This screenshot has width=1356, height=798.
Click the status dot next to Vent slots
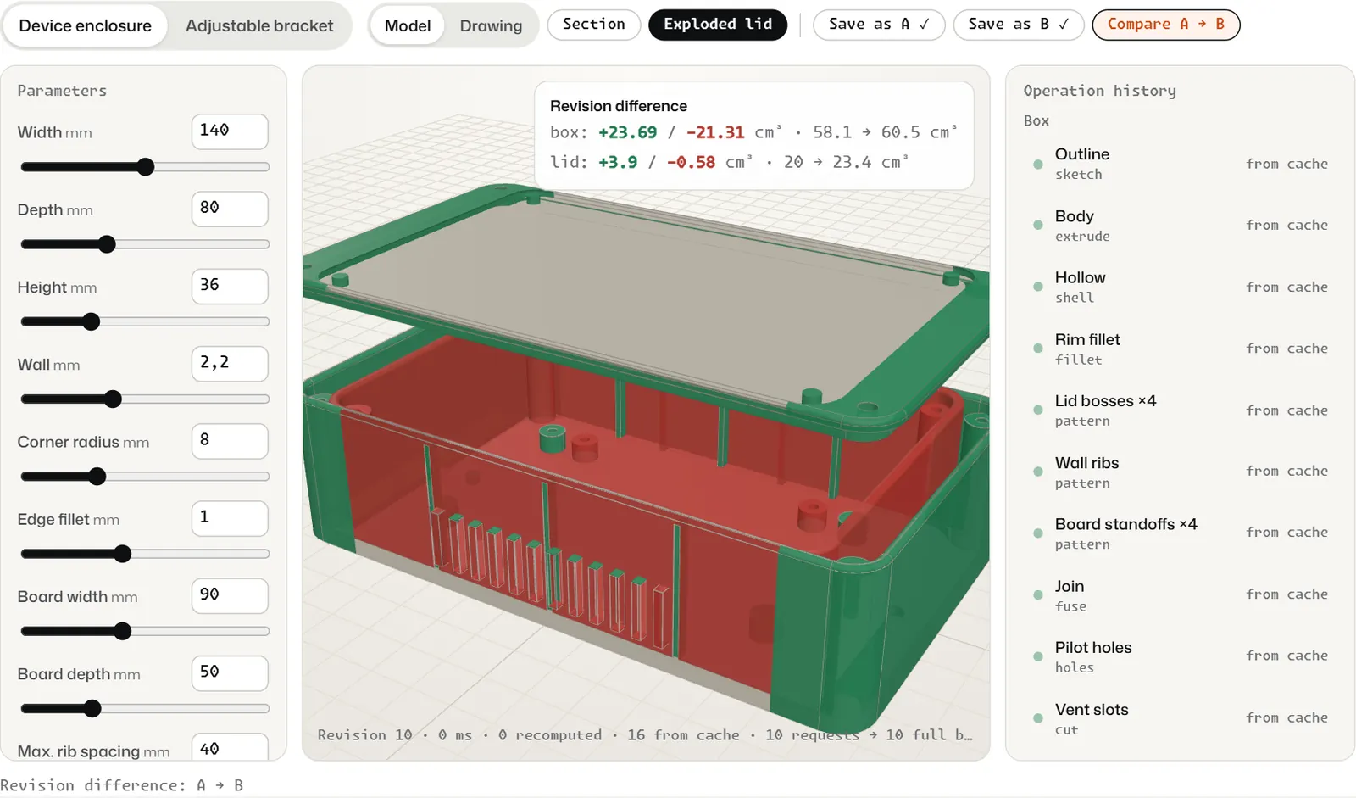tap(1037, 718)
